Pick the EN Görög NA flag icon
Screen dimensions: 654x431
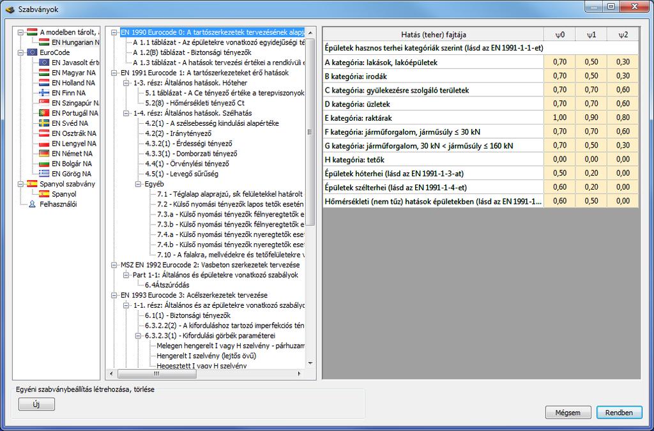[44, 174]
